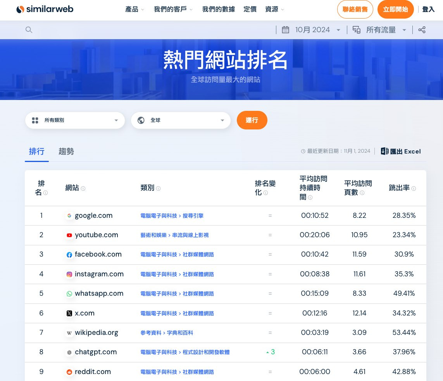Open the facebook.com site link
The height and width of the screenshot is (381, 443).
(x=98, y=255)
